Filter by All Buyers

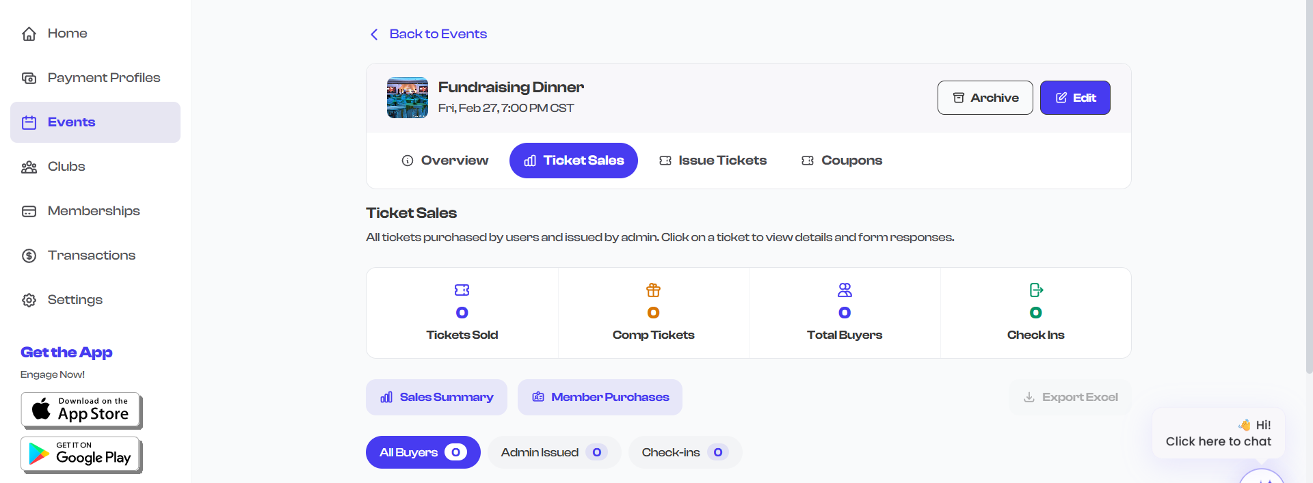point(423,452)
